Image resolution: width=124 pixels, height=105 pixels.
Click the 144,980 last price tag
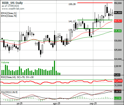tap(118, 13)
